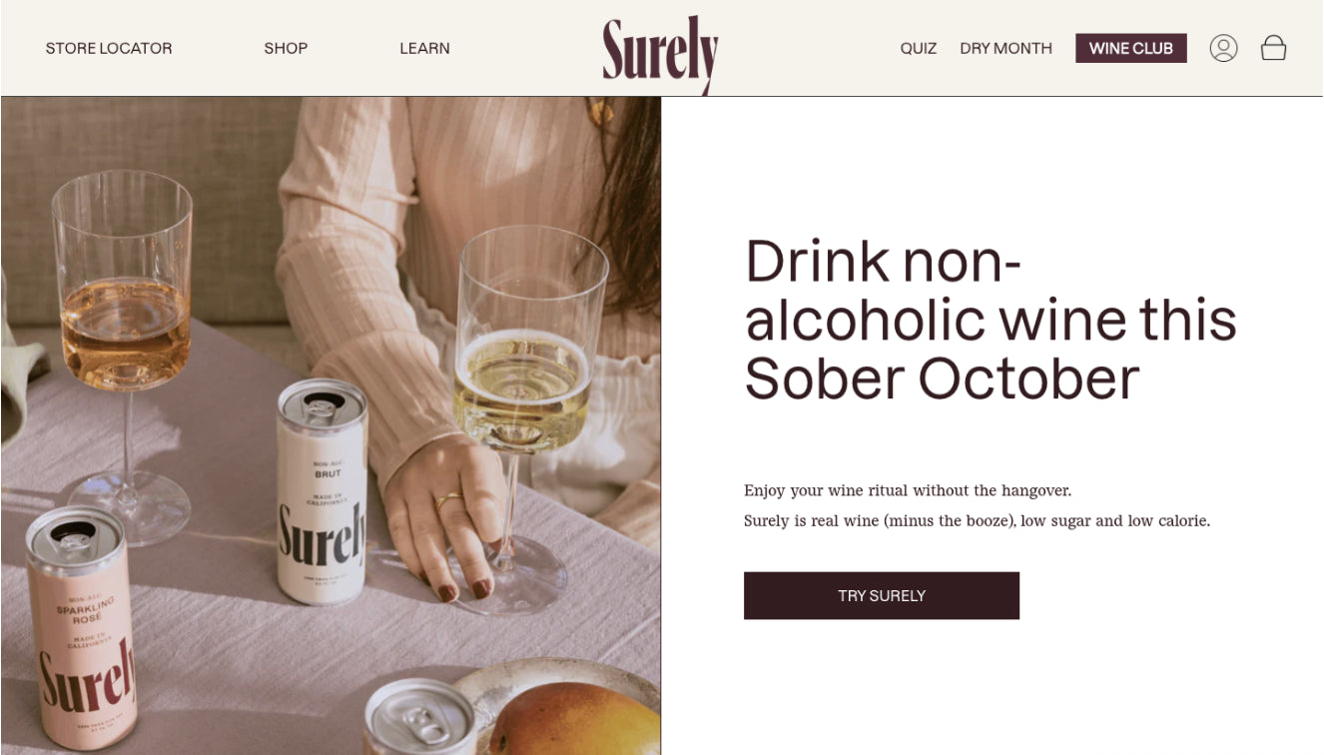Open the Quiz link

point(919,48)
